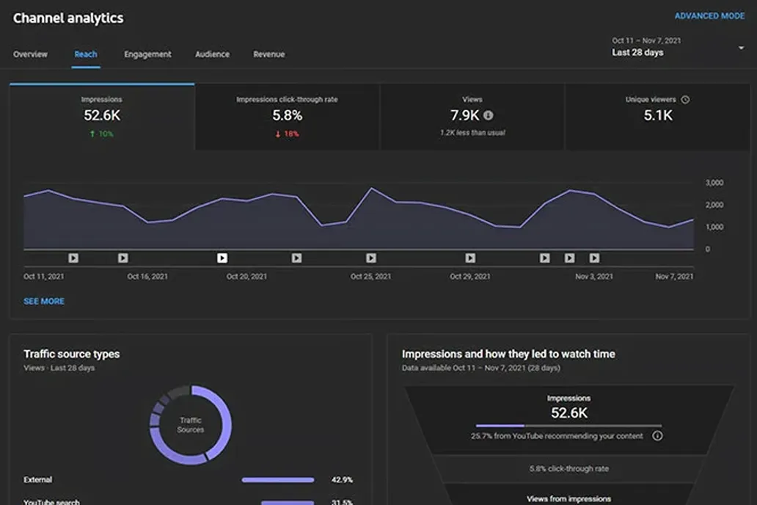Display the Views metric on the chart
The image size is (757, 505).
472,116
